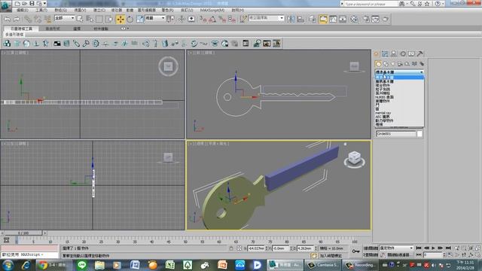Select the Helpers category button
The image size is (482, 271).
coord(407,64)
